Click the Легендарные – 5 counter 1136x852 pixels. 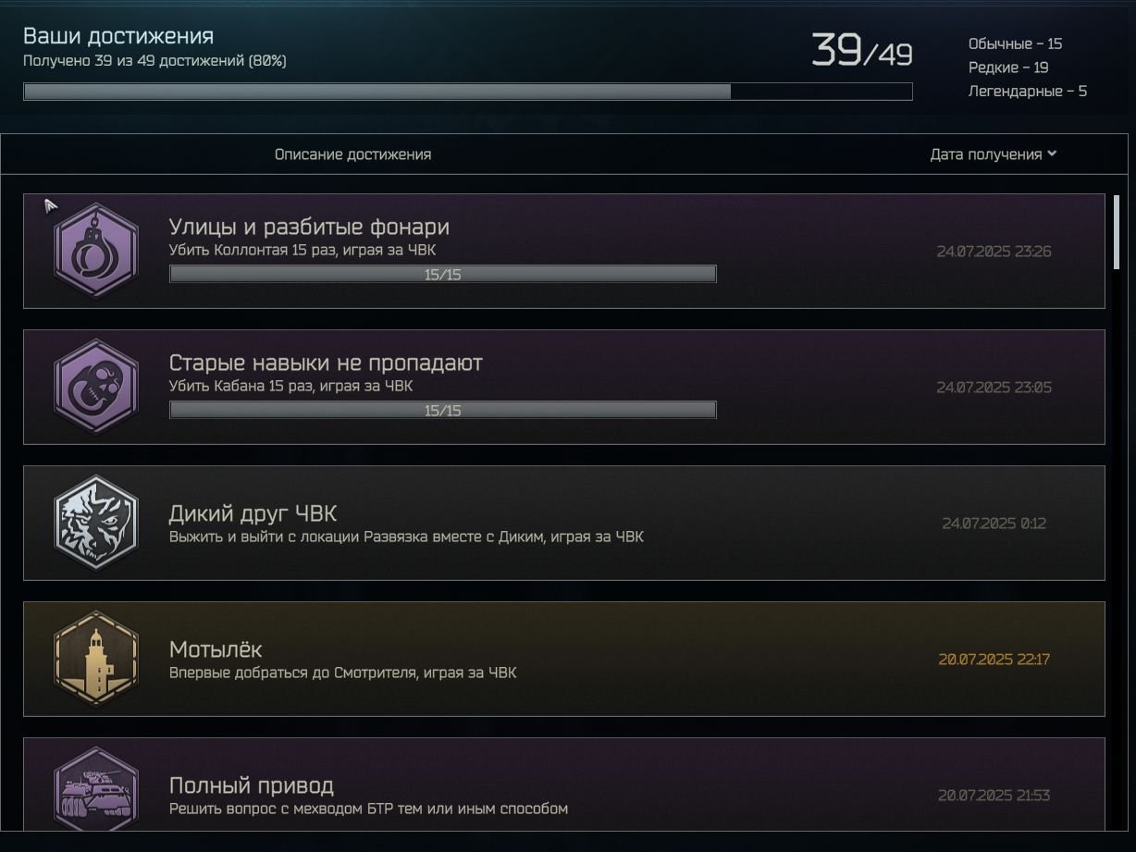point(1028,92)
